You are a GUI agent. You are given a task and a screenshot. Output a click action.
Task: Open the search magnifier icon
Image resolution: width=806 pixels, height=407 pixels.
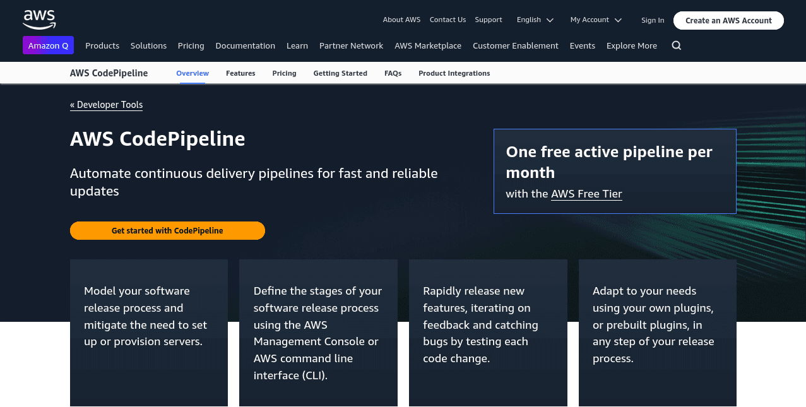pyautogui.click(x=677, y=45)
